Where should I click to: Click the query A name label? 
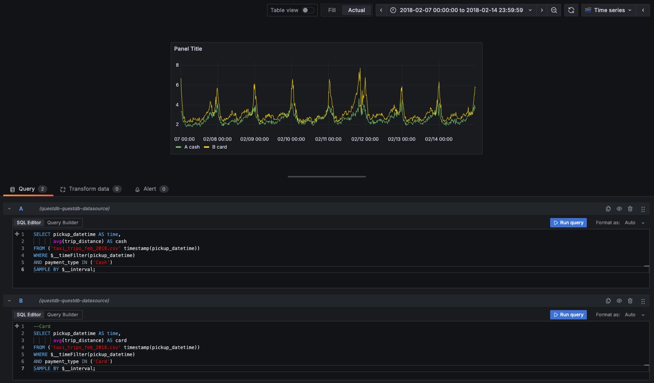[x=21, y=209]
